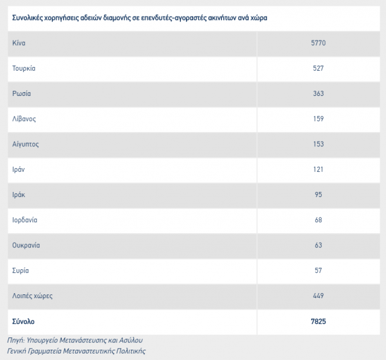Click the Λοιπές χώρες row label
This screenshot has height=360, width=386.
coord(32,296)
